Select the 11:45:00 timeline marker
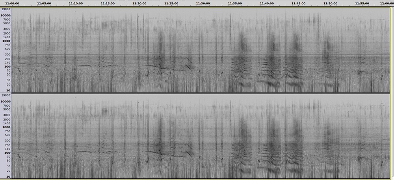The height and width of the screenshot is (180, 394). point(299,3)
